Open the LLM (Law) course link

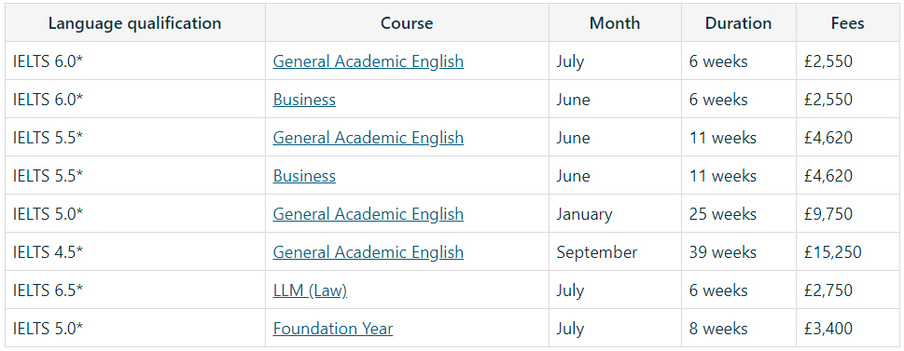click(310, 290)
